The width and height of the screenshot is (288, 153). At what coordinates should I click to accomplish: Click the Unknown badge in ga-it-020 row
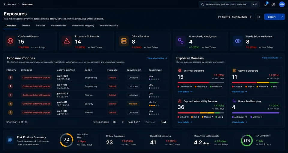[x=133, y=77]
